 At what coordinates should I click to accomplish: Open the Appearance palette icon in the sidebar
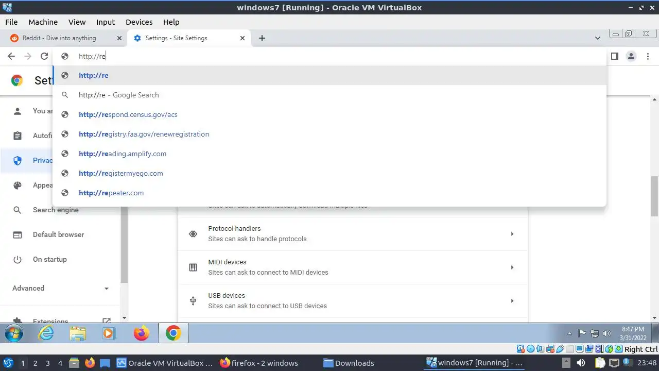coord(18,185)
